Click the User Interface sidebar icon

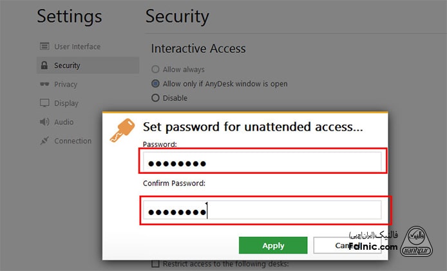[44, 46]
